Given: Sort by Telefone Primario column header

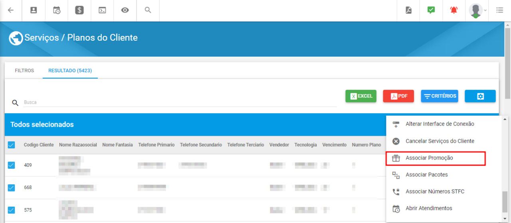Looking at the screenshot, I should click(x=156, y=145).
